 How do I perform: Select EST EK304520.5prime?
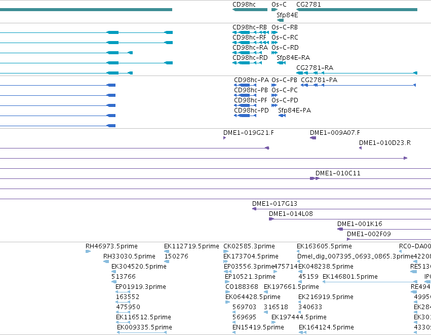click(x=139, y=267)
